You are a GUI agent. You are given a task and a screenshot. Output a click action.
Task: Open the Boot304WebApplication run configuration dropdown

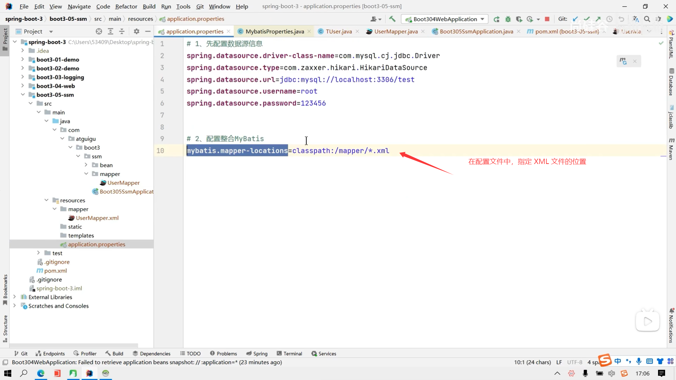pyautogui.click(x=445, y=19)
